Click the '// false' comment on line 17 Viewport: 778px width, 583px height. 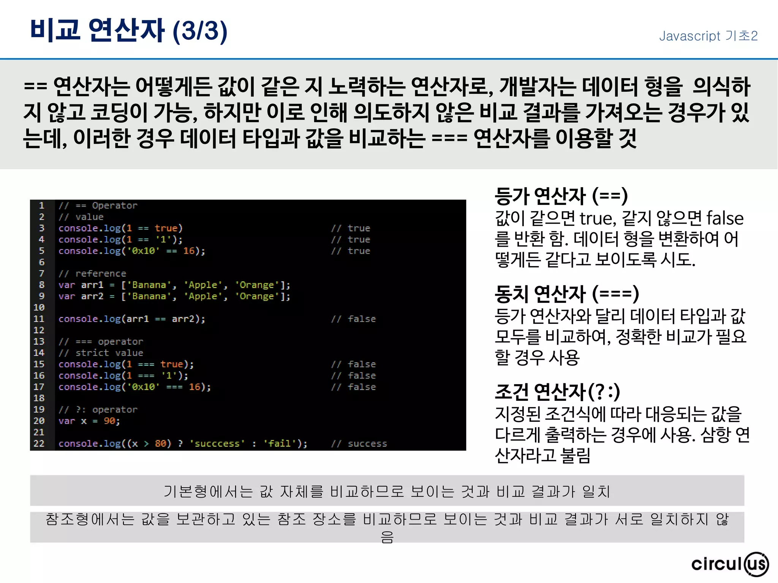pos(353,387)
